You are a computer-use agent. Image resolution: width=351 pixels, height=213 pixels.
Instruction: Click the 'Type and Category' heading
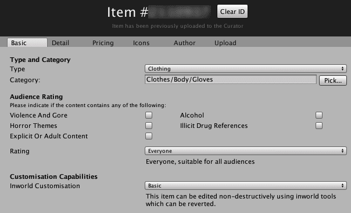40,60
